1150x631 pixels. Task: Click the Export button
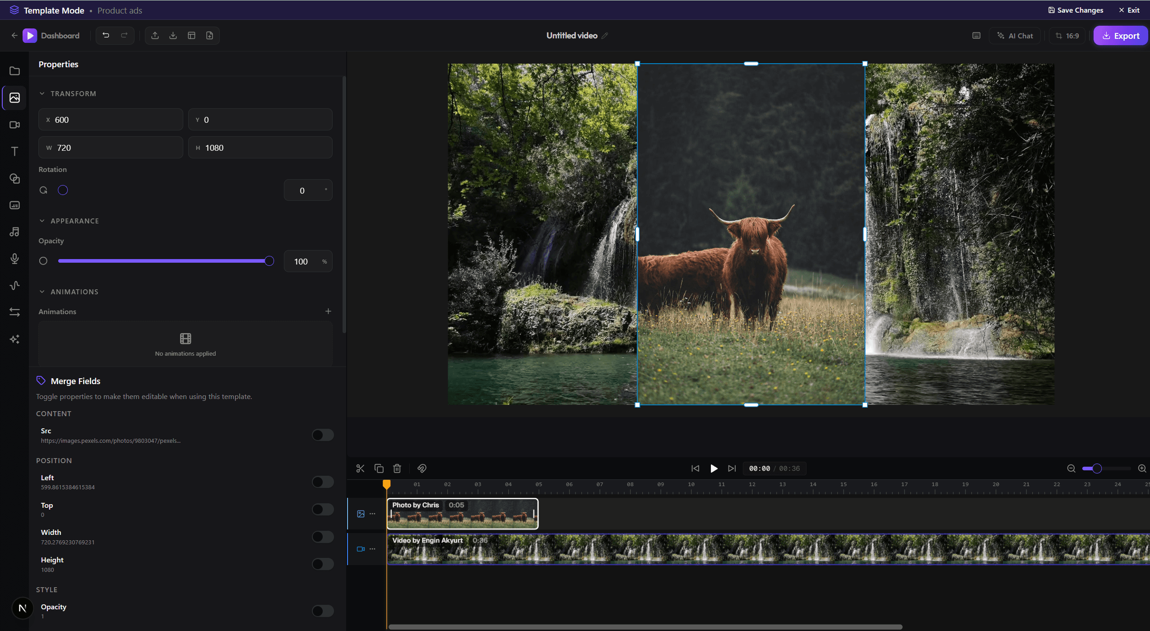point(1121,35)
